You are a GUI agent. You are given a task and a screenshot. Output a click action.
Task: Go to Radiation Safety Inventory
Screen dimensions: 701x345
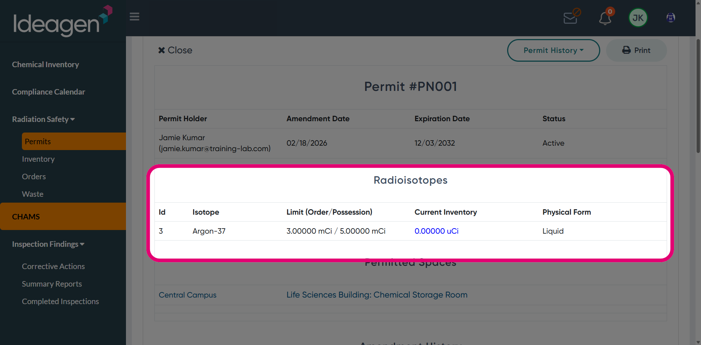tap(38, 159)
